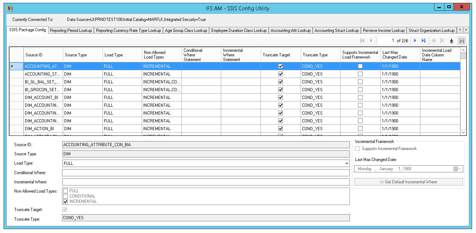Click the save floppy disk icon

(461, 41)
